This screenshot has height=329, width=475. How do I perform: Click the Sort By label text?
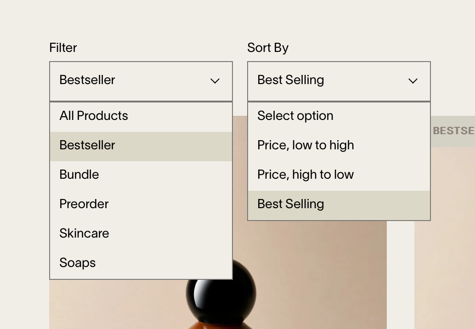[268, 48]
